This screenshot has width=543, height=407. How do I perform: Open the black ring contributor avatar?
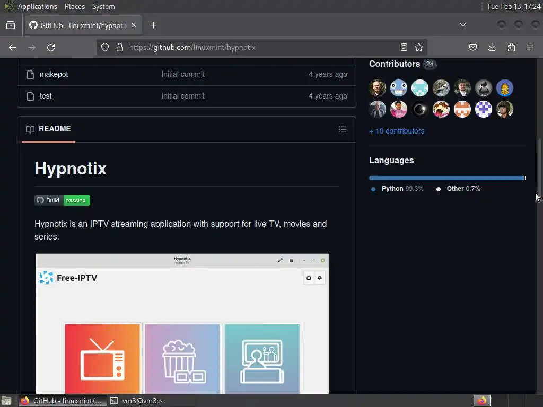pyautogui.click(x=420, y=109)
